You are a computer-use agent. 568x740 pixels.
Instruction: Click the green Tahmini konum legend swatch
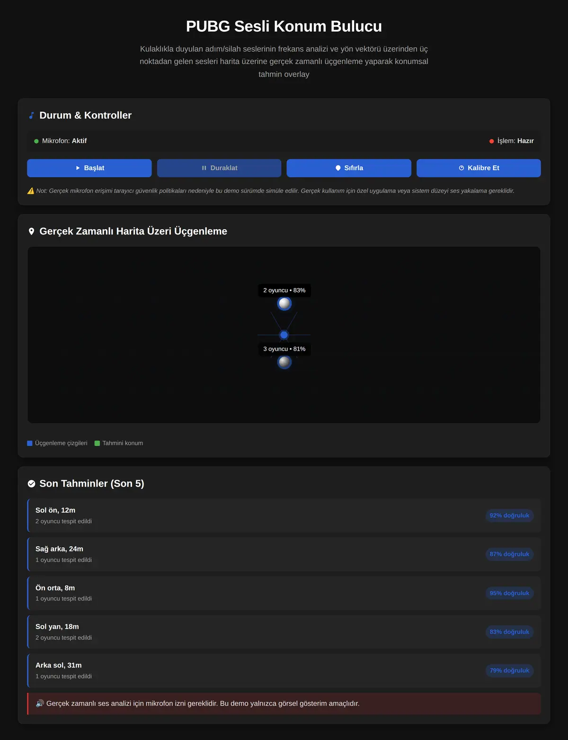(x=97, y=443)
